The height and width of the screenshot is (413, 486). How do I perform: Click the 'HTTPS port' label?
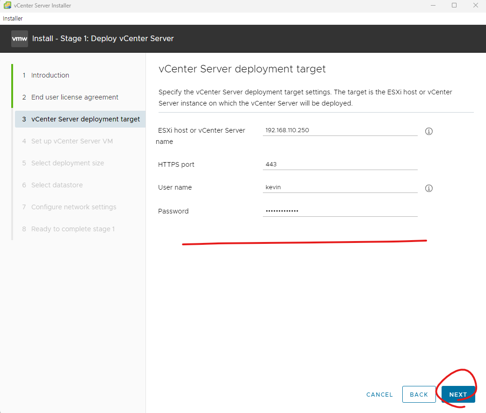(176, 165)
